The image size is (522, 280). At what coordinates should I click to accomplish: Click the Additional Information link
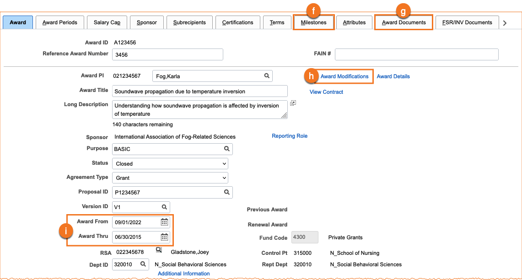coord(183,274)
